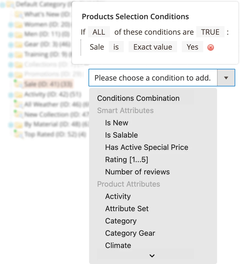The height and width of the screenshot is (264, 240).
Task: Toggle TRUE in the conditions header
Action: click(x=210, y=32)
